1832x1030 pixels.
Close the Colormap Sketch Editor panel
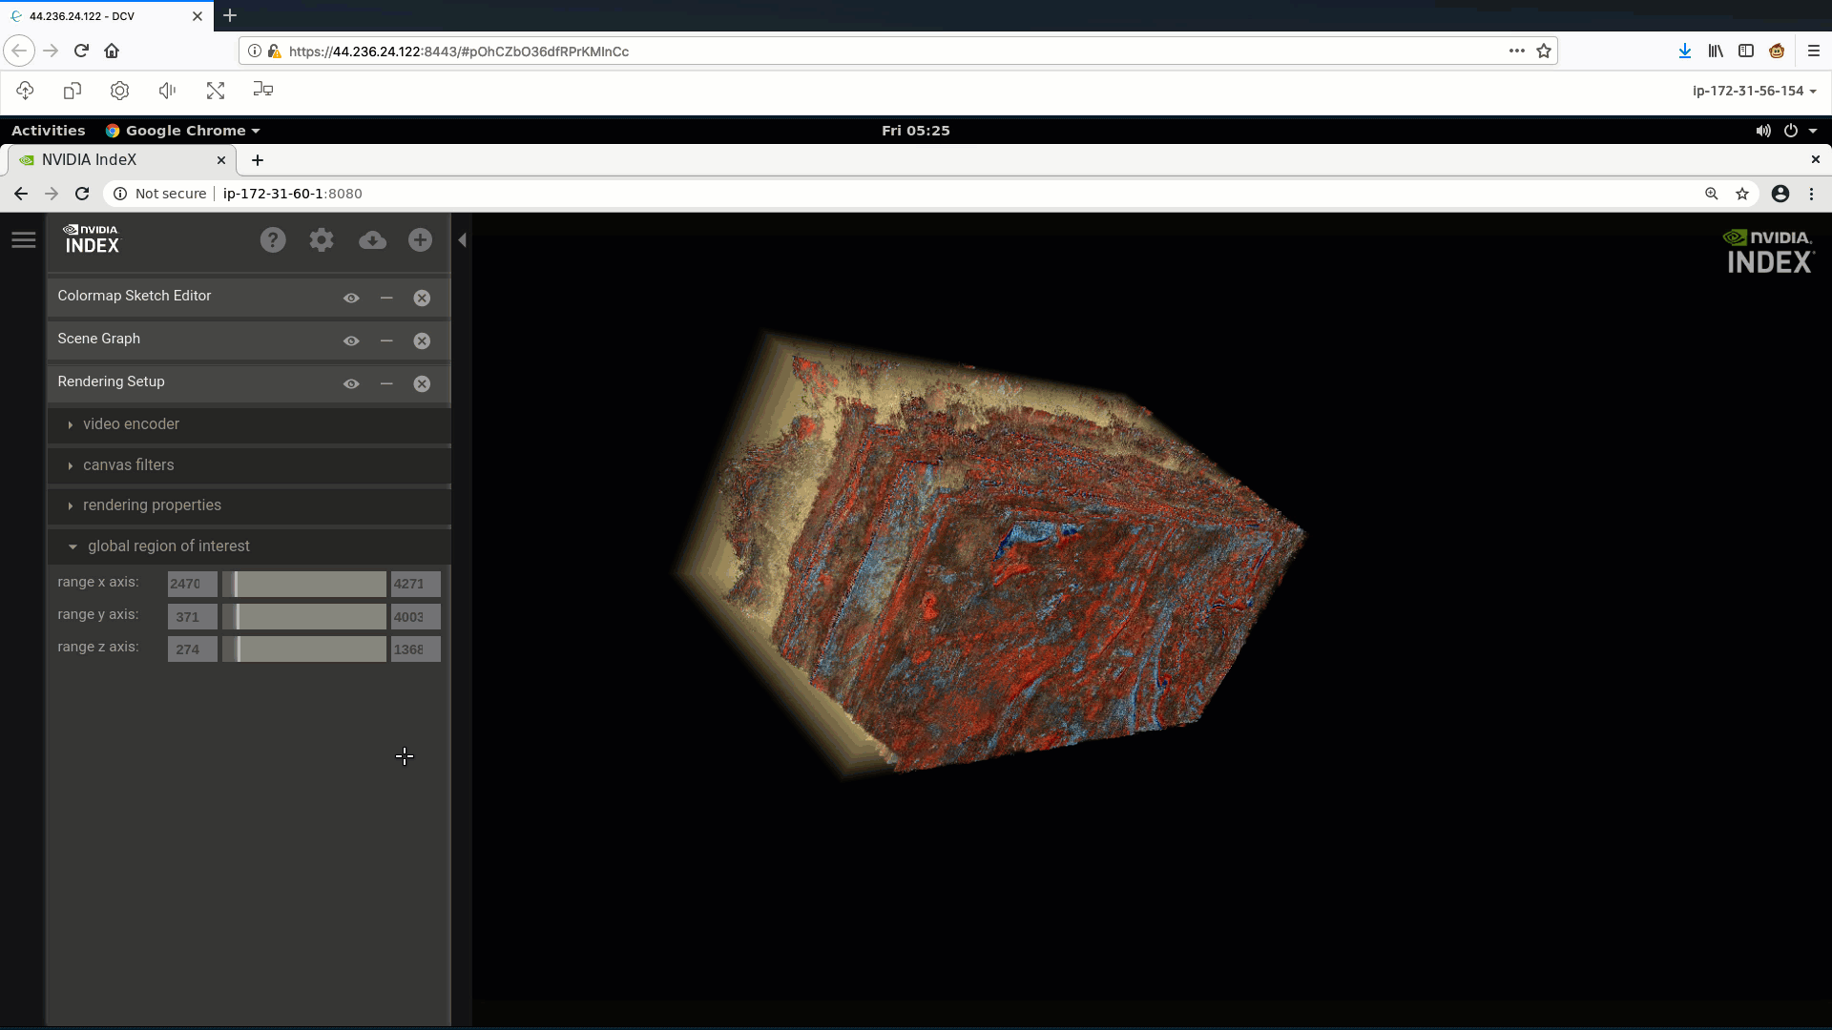point(422,299)
